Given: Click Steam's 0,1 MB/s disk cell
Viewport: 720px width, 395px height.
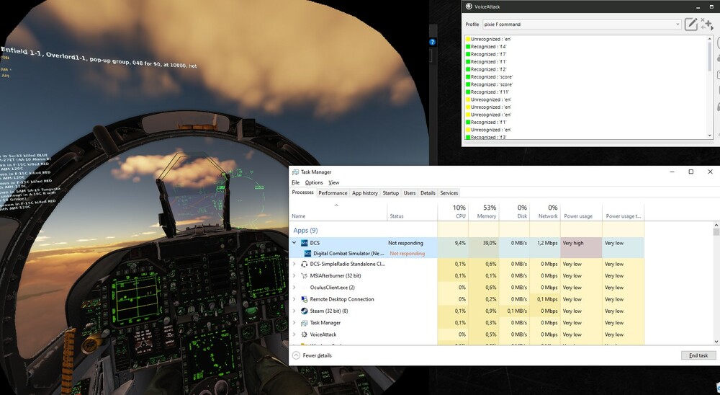Looking at the screenshot, I should pos(514,311).
